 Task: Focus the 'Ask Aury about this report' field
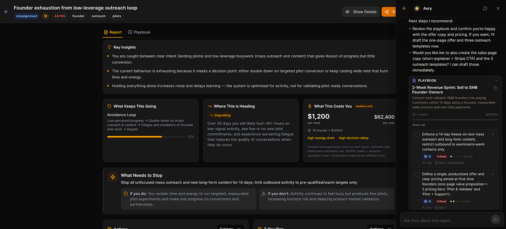coord(445,220)
